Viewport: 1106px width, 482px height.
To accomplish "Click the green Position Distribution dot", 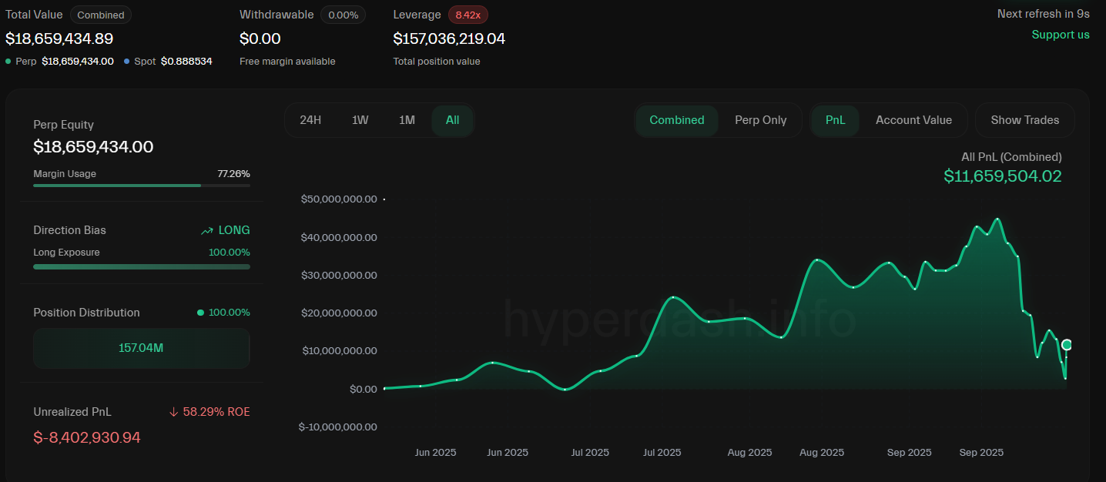I will (201, 313).
